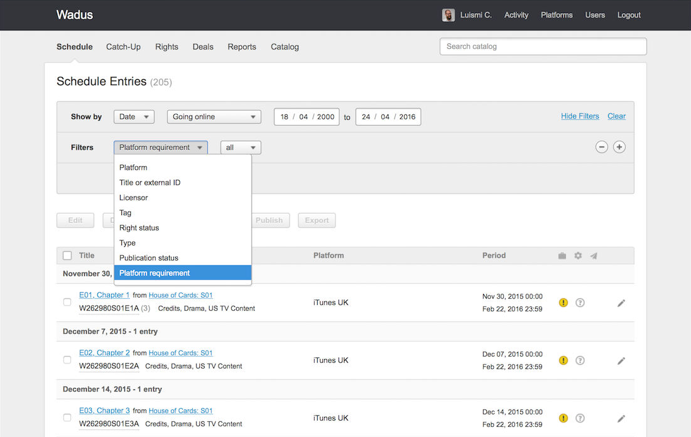Click the paper plane column header icon

pyautogui.click(x=594, y=256)
